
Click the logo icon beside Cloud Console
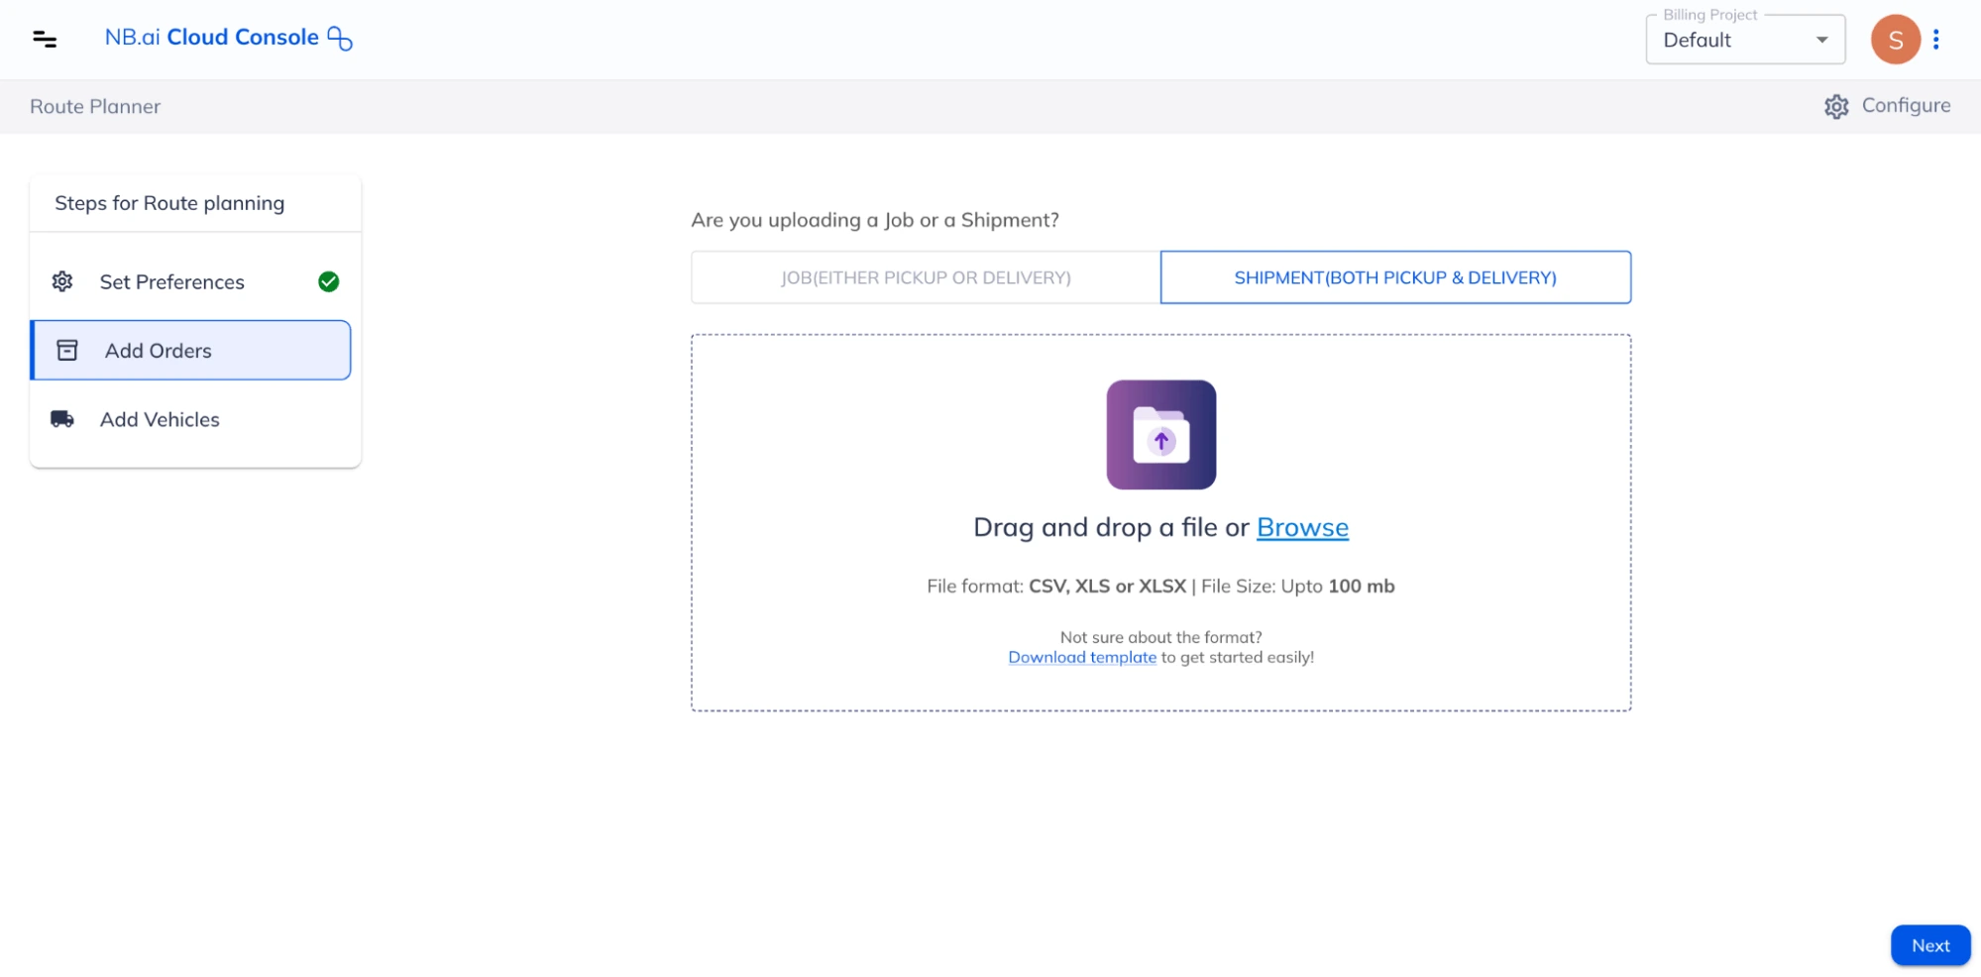(340, 39)
